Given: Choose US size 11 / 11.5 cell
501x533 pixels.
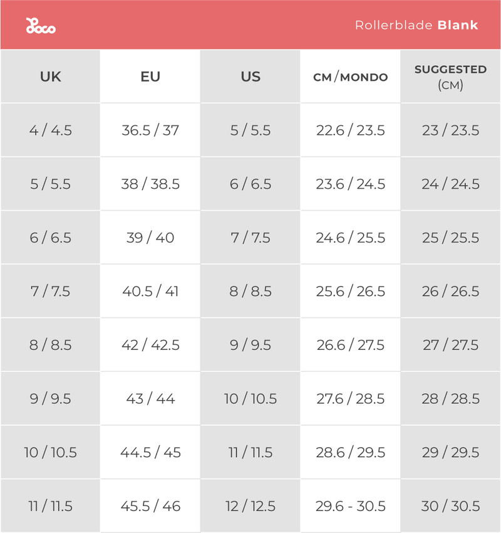Looking at the screenshot, I should [x=250, y=452].
